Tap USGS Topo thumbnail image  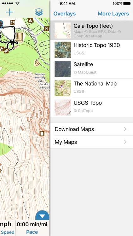pyautogui.click(x=63, y=107)
